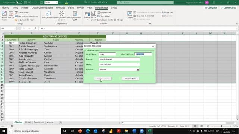The image size is (239, 134).
Task: Click Ver código
Action: tap(104, 16)
